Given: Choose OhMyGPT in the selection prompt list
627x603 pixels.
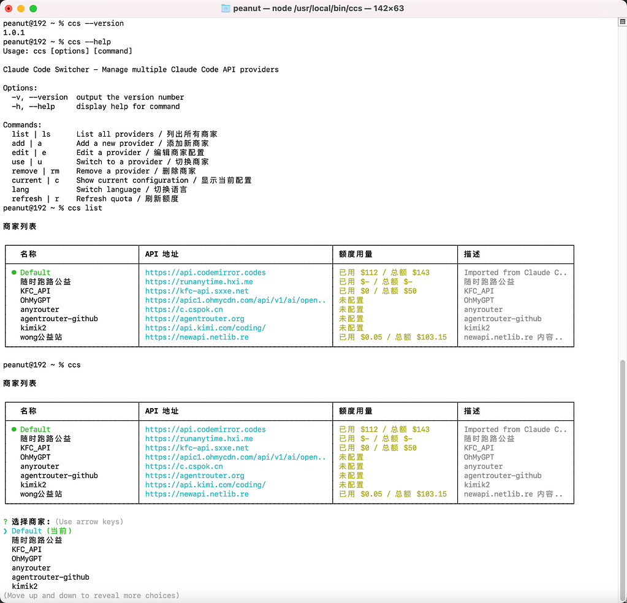Looking at the screenshot, I should (x=26, y=559).
